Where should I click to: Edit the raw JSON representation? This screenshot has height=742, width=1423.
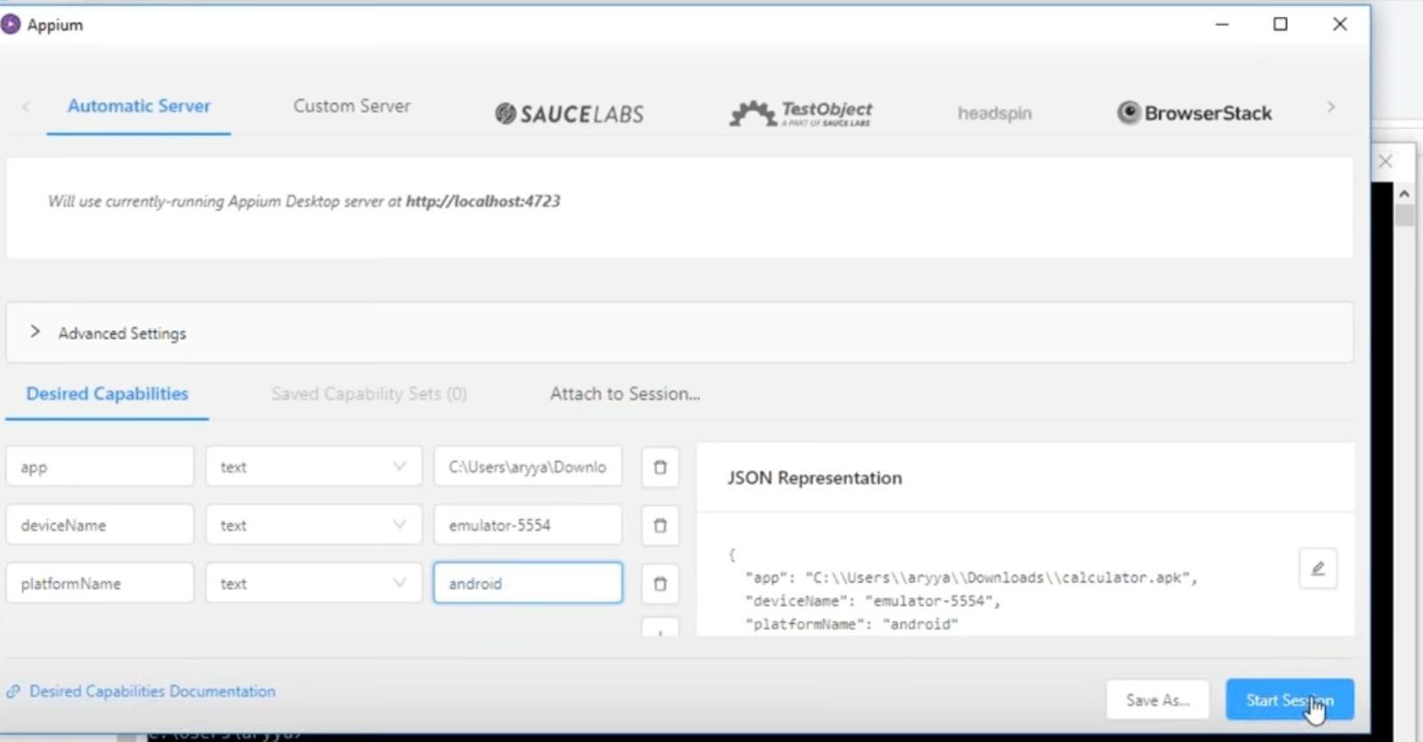coord(1317,569)
